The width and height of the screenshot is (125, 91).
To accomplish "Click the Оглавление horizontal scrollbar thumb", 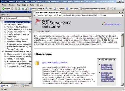I will click(9, 82).
